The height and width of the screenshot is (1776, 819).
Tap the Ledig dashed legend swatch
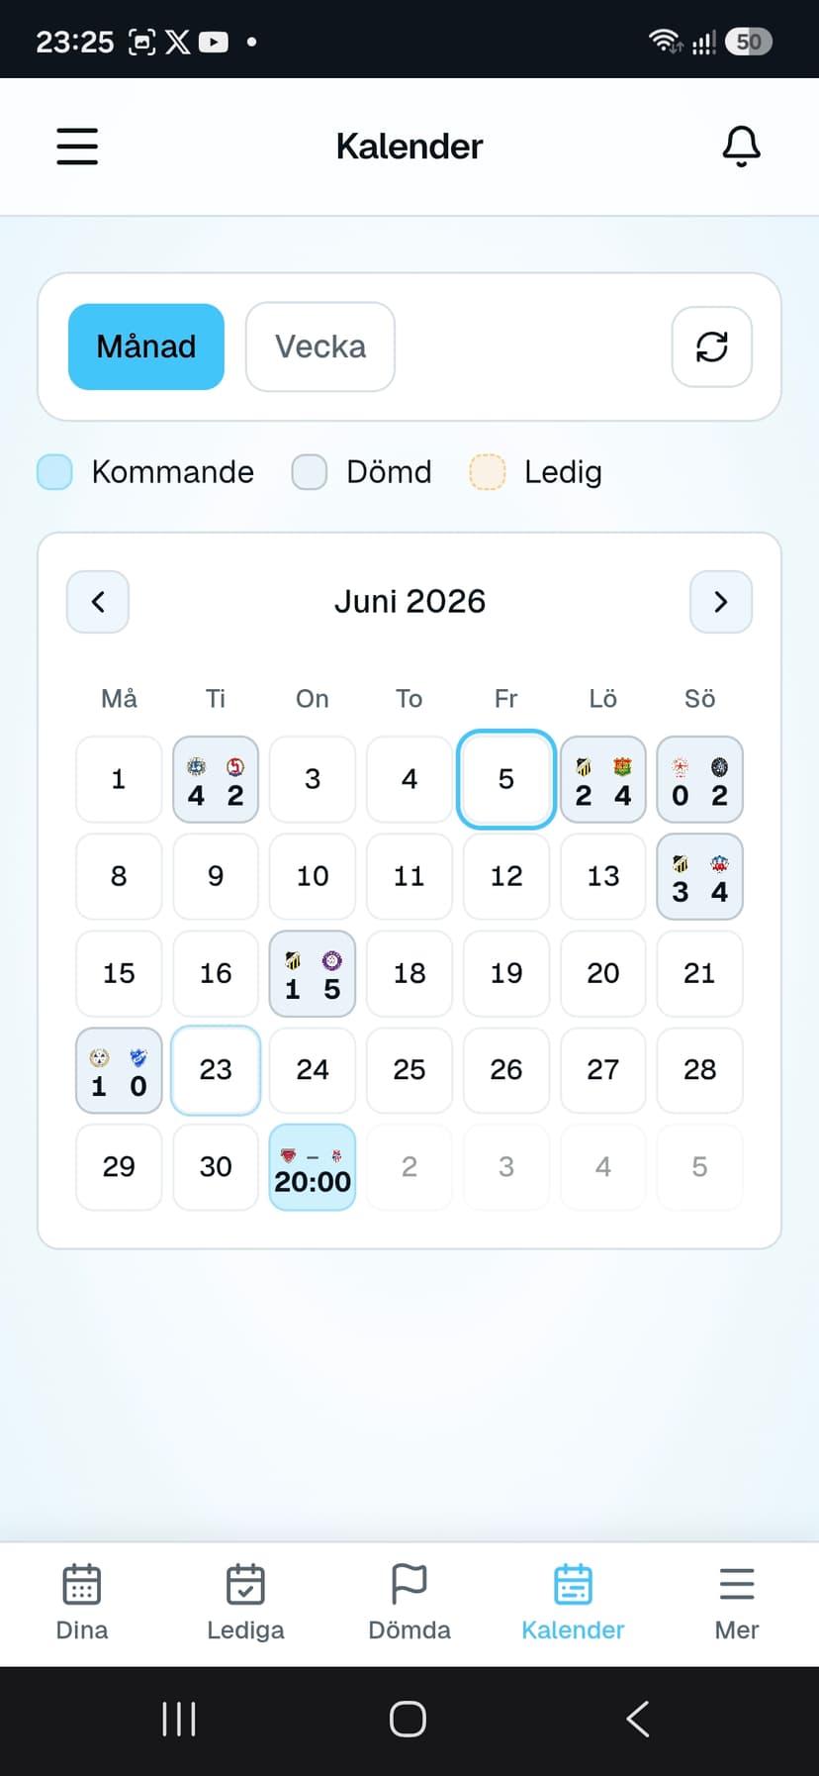[487, 472]
